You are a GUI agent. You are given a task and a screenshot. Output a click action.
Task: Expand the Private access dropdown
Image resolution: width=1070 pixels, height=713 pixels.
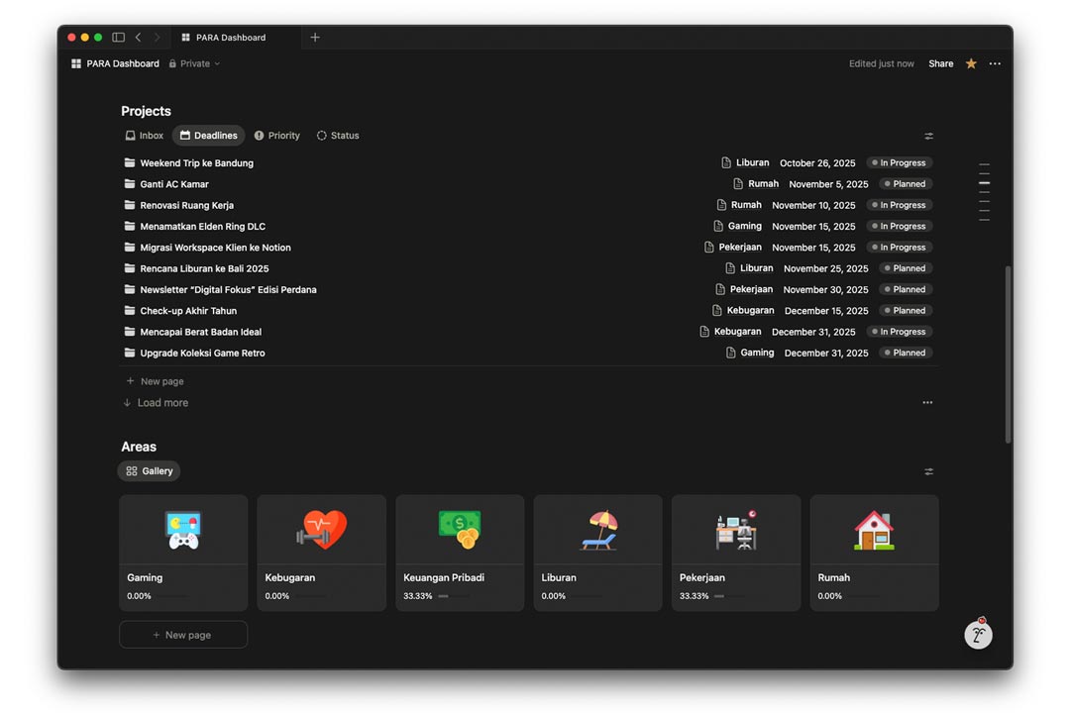pos(194,63)
